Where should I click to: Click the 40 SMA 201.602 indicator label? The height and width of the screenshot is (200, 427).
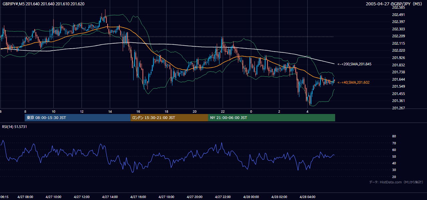tap(353, 82)
